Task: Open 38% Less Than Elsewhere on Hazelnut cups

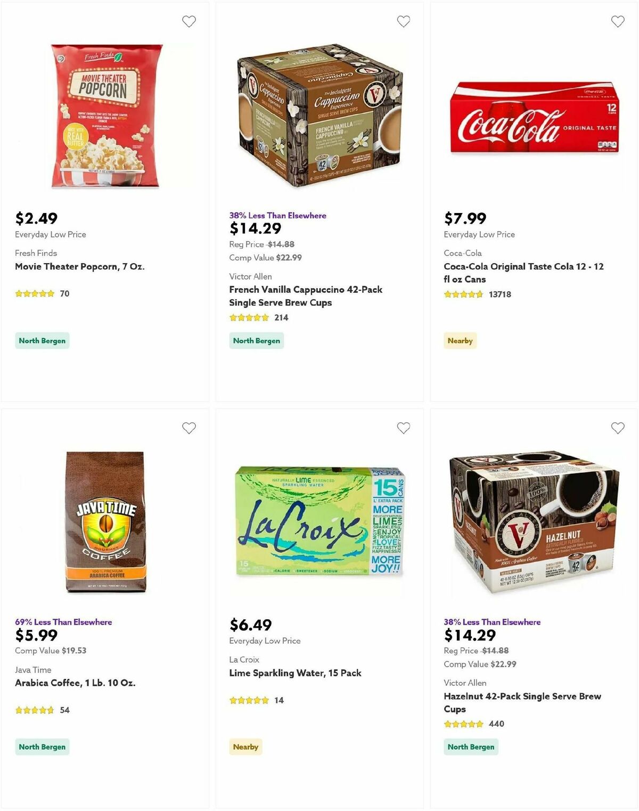Action: pos(492,621)
